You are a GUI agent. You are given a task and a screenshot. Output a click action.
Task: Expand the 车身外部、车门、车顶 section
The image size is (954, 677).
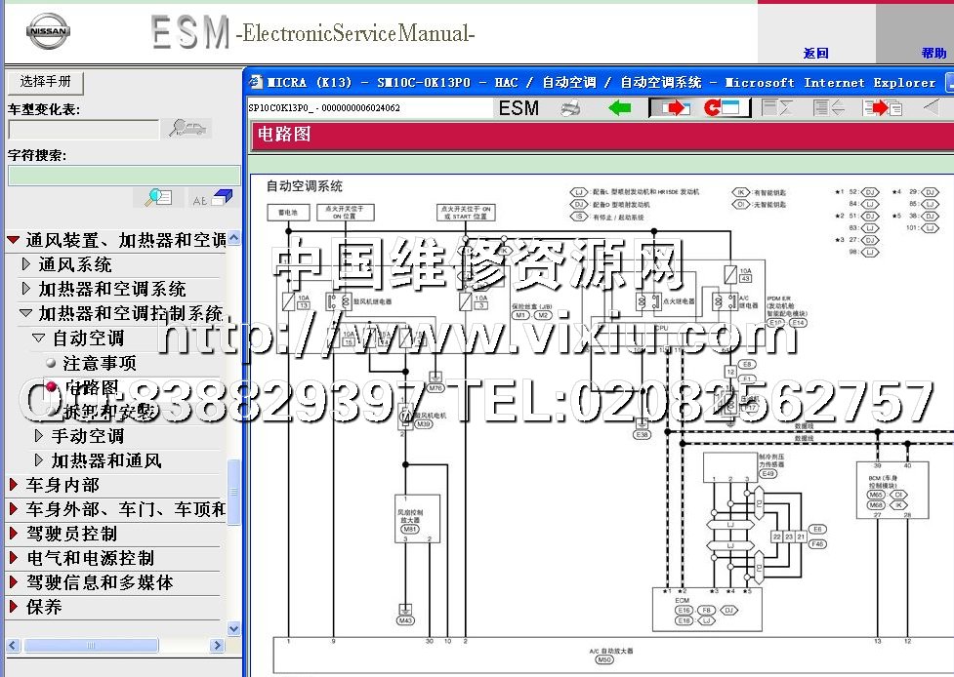(x=14, y=509)
